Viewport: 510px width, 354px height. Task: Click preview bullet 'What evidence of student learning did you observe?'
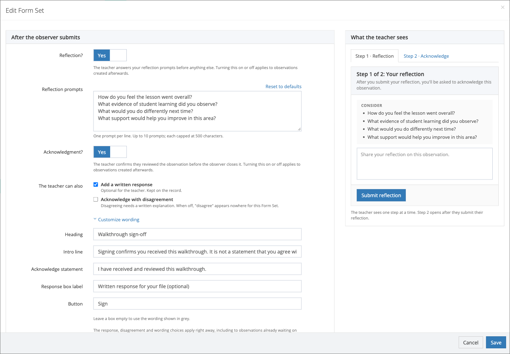point(423,121)
